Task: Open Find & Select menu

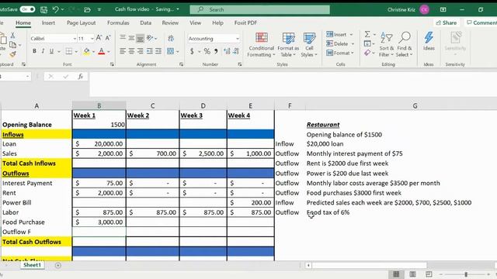Action: pos(405,44)
